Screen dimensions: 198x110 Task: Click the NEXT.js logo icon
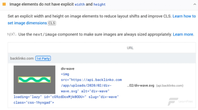[x=12, y=34]
